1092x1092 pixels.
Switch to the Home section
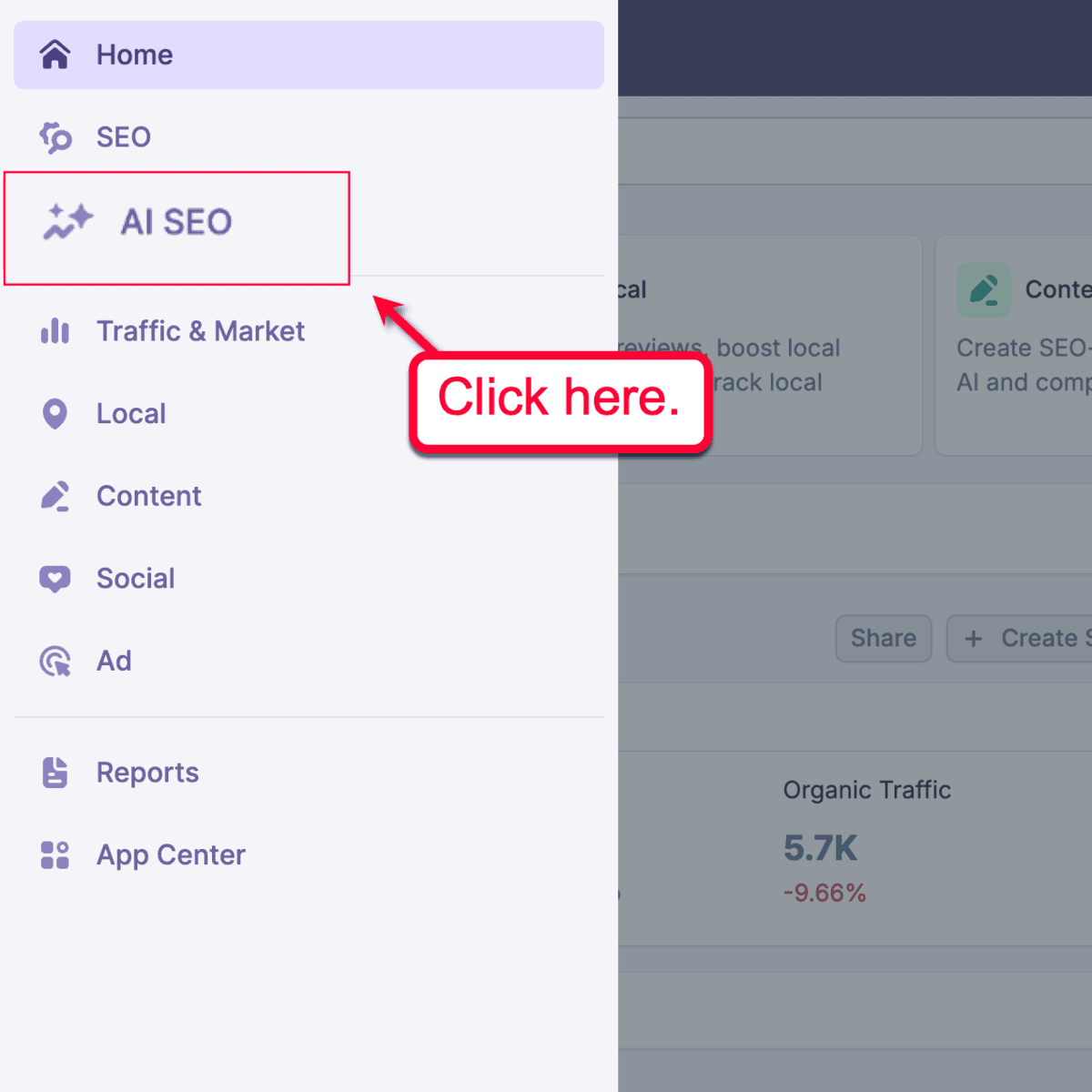(x=134, y=55)
